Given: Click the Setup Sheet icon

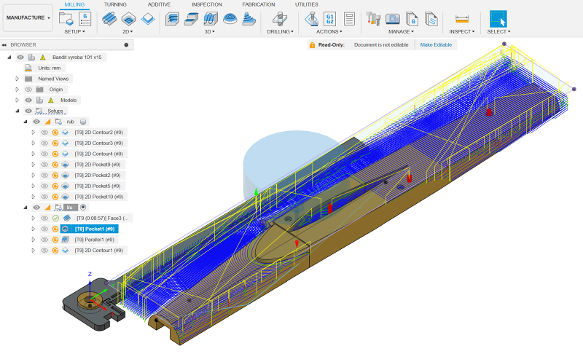Looking at the screenshot, I should [349, 19].
